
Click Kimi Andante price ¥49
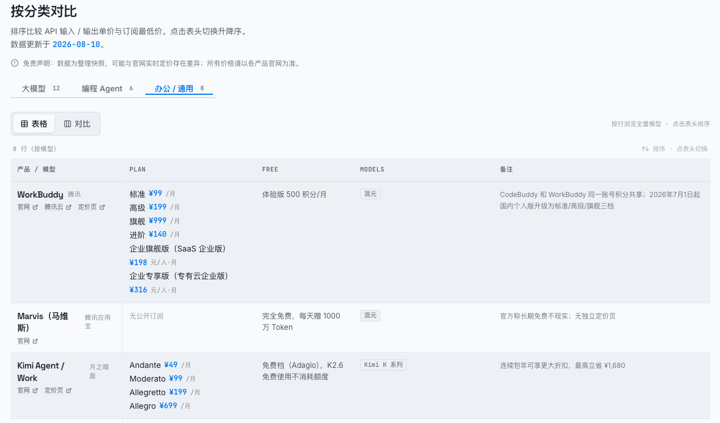[171, 365]
